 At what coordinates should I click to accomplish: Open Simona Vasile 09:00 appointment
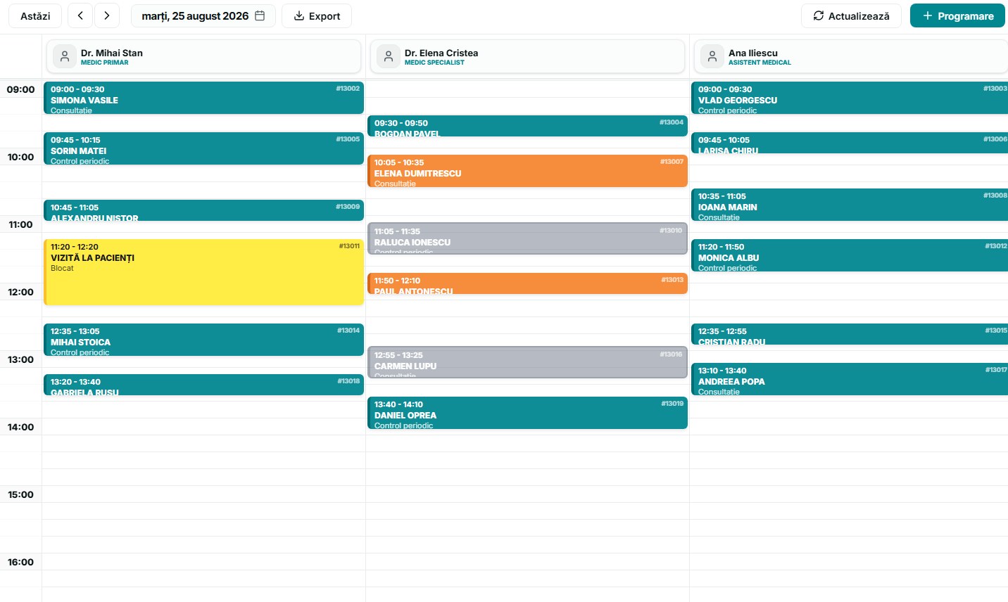click(x=203, y=98)
